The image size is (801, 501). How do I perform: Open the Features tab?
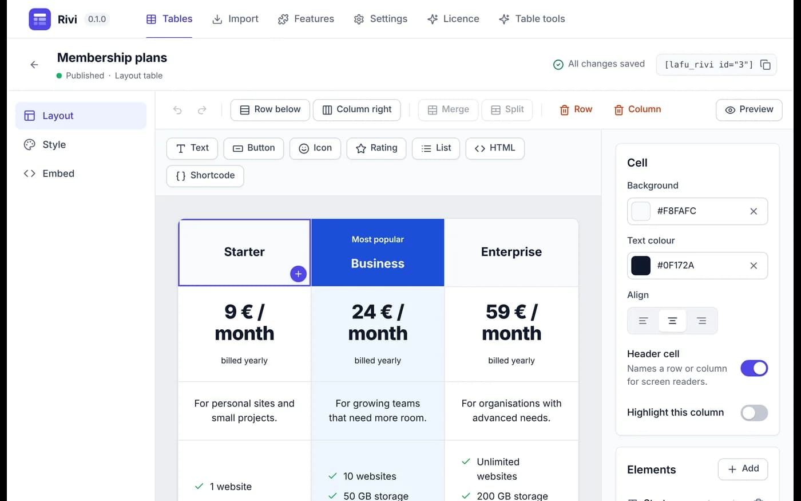pyautogui.click(x=306, y=19)
